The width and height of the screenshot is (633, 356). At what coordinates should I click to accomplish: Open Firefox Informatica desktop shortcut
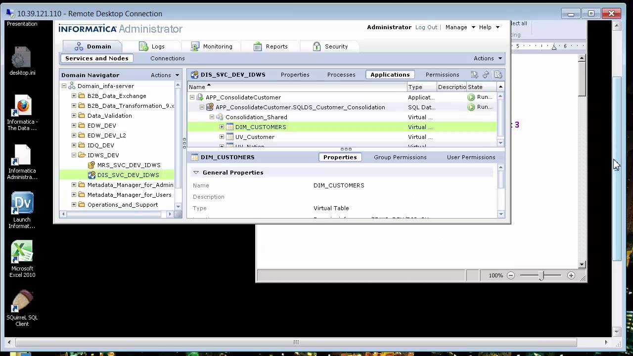click(22, 113)
